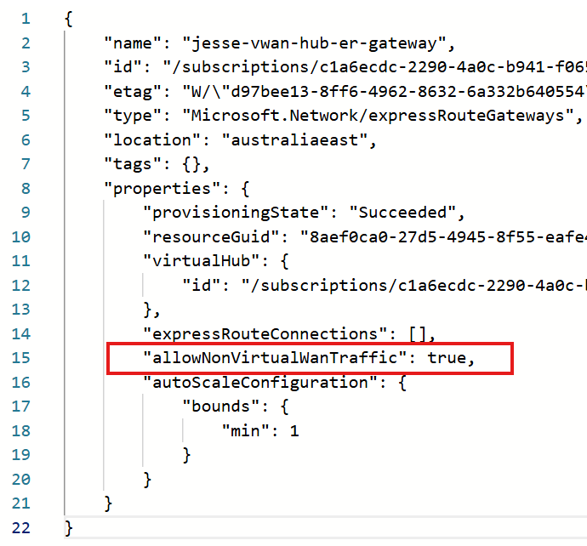
Task: Click line number 22 in the gutter
Action: tap(21, 527)
